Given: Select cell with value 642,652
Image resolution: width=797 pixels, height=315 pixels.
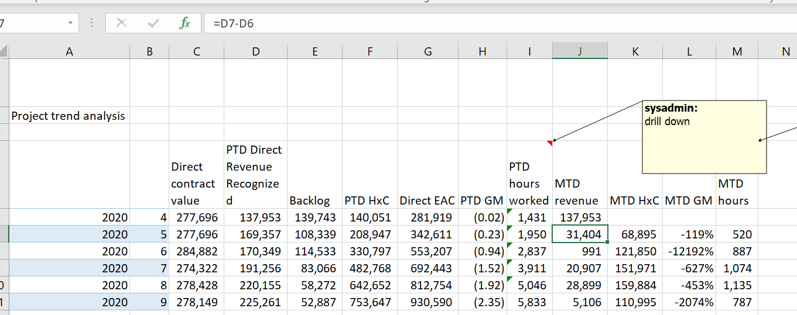Looking at the screenshot, I should click(370, 285).
